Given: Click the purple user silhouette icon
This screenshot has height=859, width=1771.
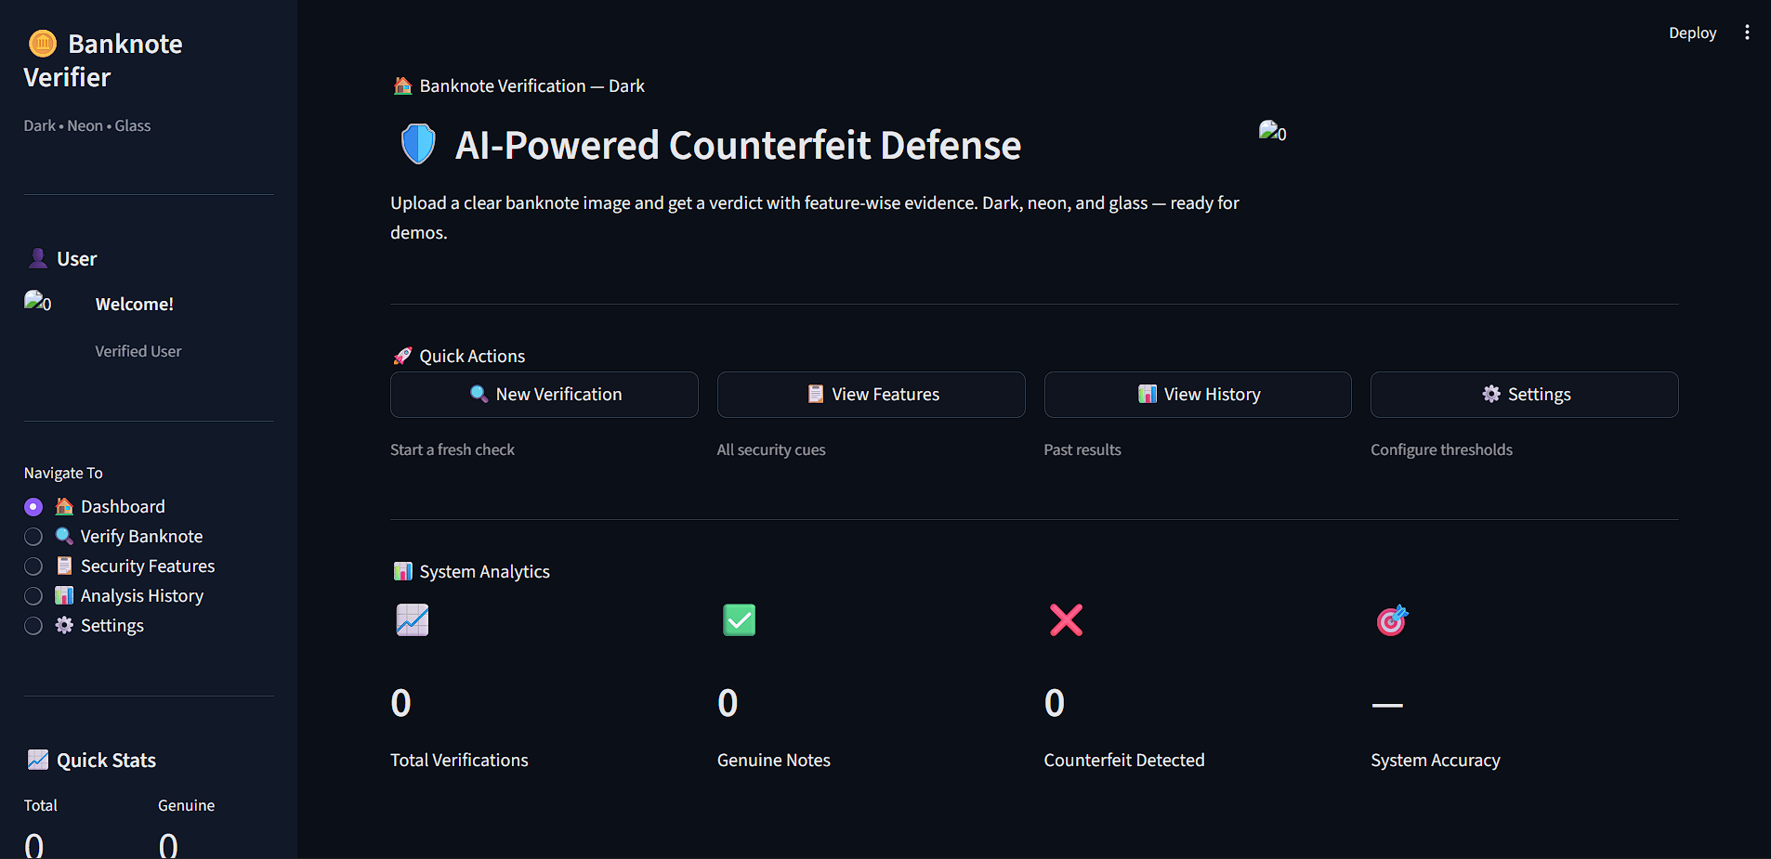Looking at the screenshot, I should pyautogui.click(x=38, y=258).
